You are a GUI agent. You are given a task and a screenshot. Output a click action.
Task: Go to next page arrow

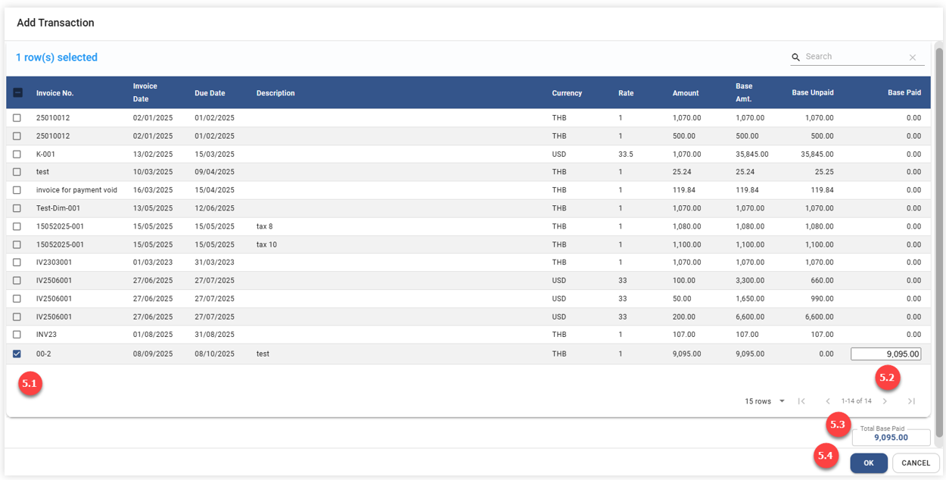[x=885, y=401]
